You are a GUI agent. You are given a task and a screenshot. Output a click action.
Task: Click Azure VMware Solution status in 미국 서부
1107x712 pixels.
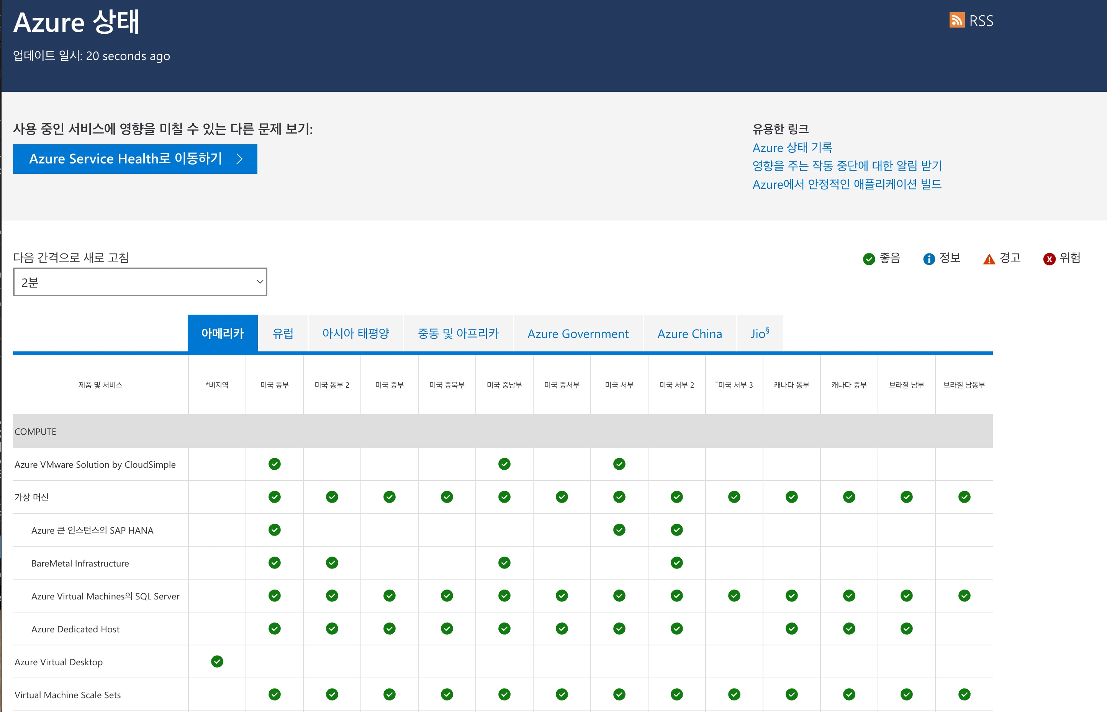pyautogui.click(x=619, y=464)
